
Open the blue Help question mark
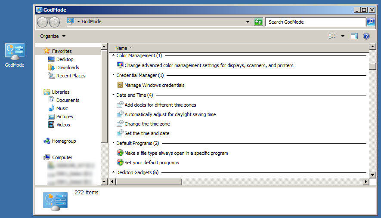click(366, 36)
